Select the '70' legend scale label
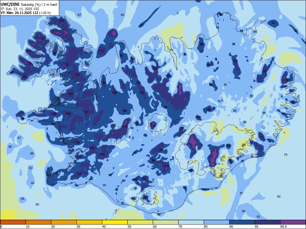This screenshot has width=306, height=229. [180, 227]
